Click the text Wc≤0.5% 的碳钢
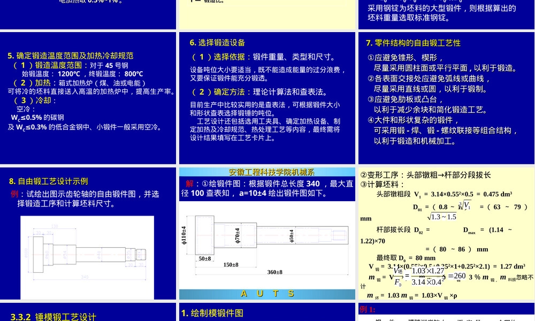Screen dimensions: 535x321 pos(37,118)
